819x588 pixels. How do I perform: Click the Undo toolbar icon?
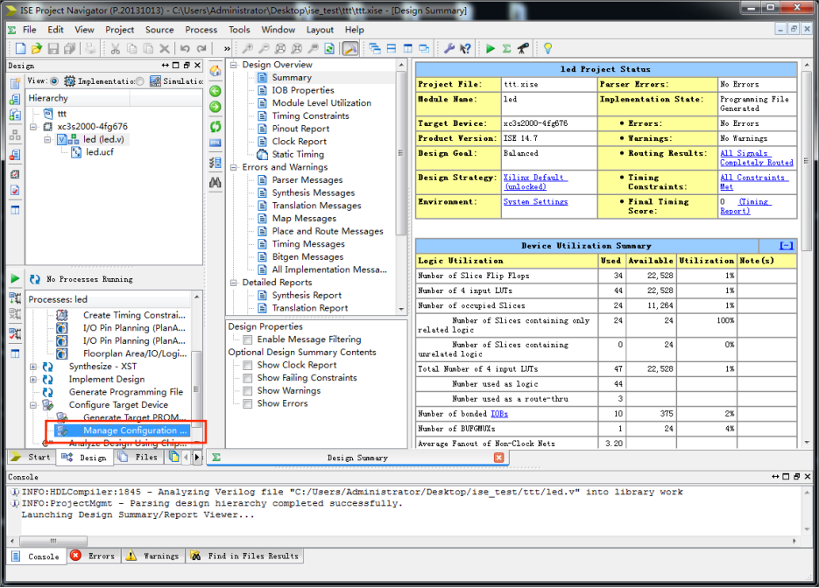(x=187, y=49)
